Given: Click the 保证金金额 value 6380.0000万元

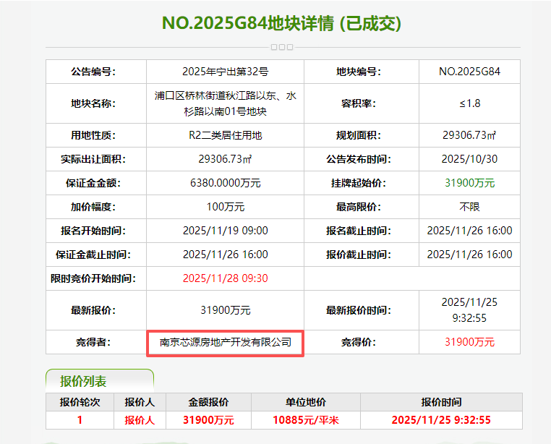Looking at the screenshot, I should [226, 183].
